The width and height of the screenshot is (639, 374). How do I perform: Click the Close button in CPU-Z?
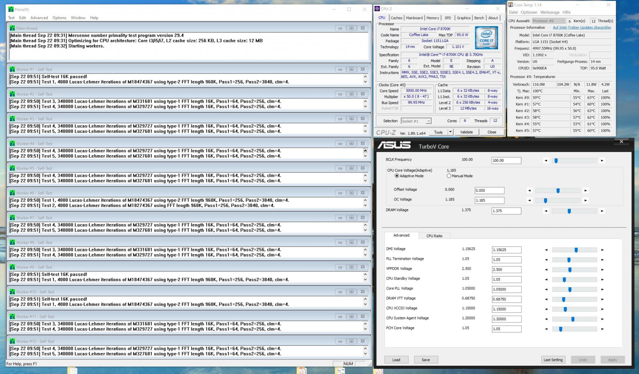(x=492, y=132)
